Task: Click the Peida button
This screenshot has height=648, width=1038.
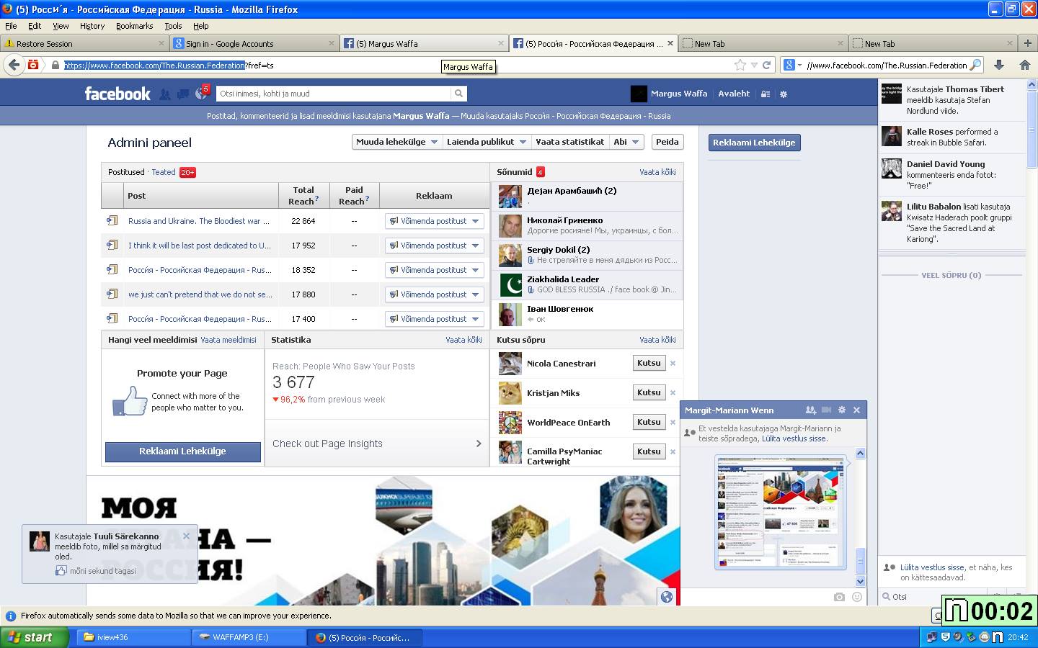Action: click(x=667, y=142)
